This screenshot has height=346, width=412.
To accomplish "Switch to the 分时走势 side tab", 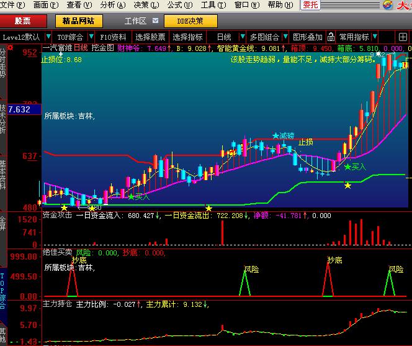I will (x=3, y=63).
